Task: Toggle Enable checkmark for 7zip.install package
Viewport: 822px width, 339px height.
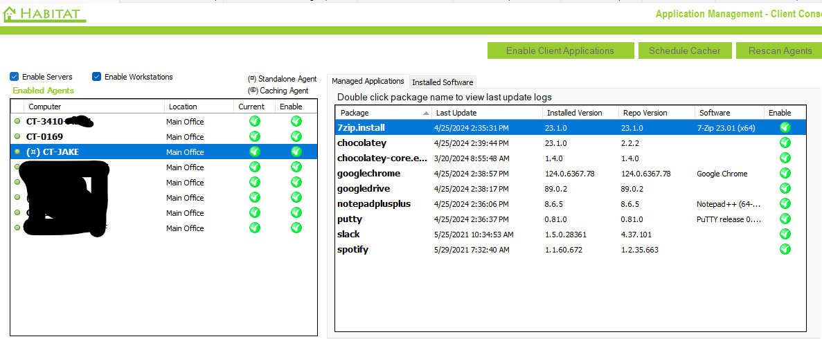Action: 785,127
